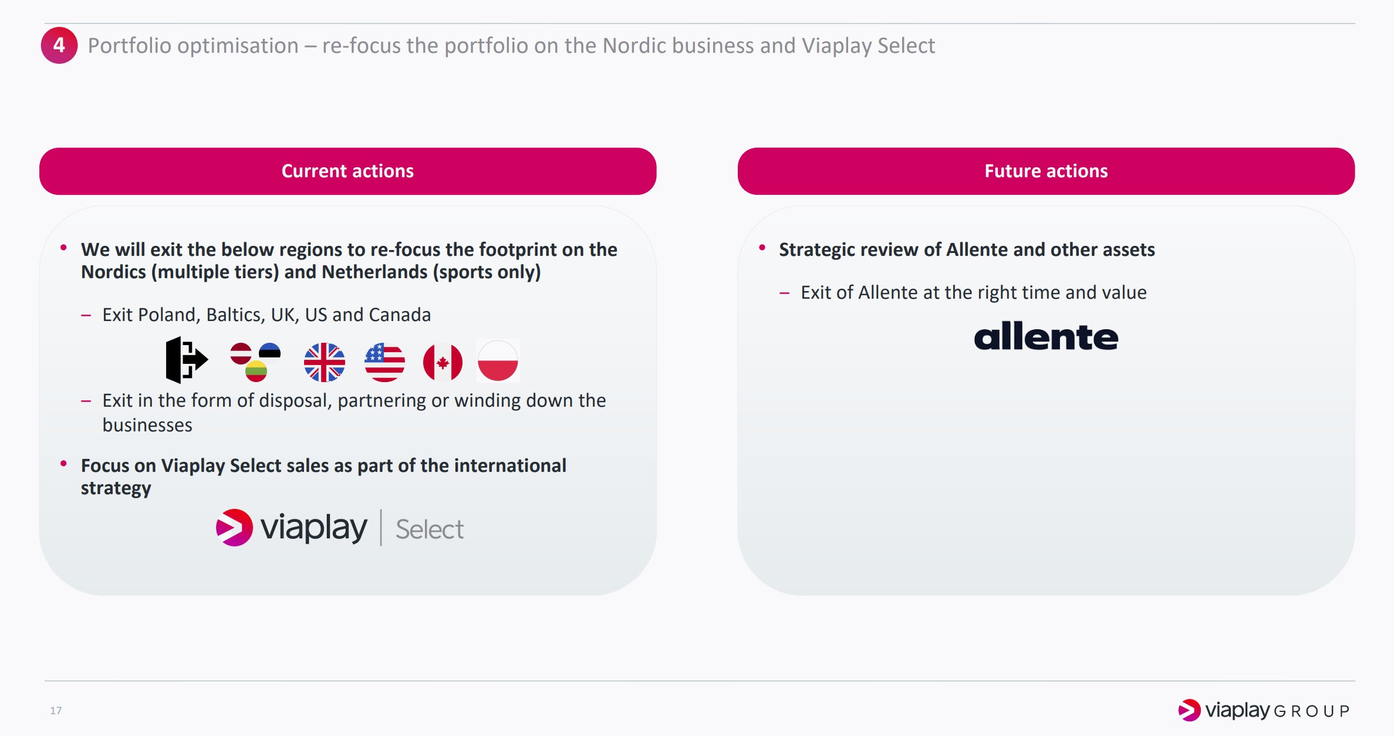Screen dimensions: 1394x736
Task: Click the Viaplay Select play-arrow logo icon
Action: [234, 527]
